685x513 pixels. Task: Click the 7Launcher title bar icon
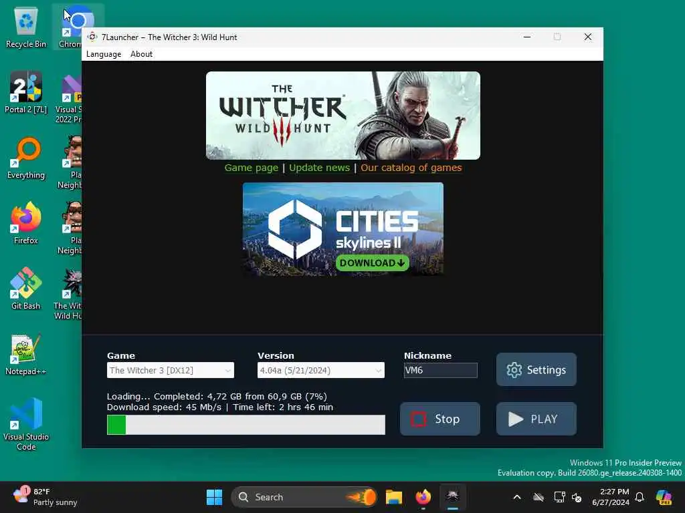point(92,37)
